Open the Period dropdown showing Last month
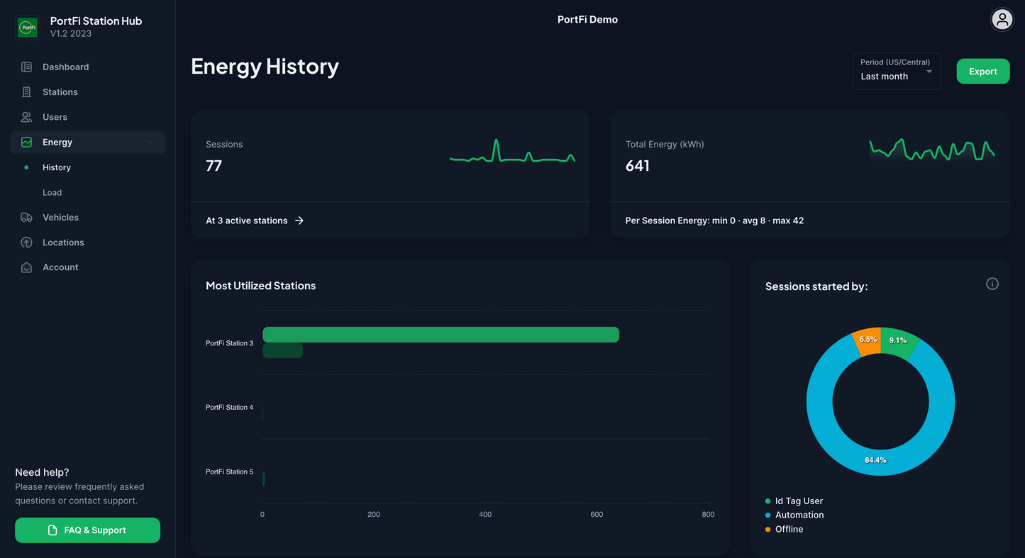 click(x=897, y=71)
